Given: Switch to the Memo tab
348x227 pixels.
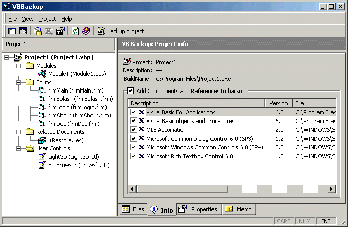Looking at the screenshot, I should pyautogui.click(x=239, y=209).
